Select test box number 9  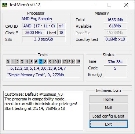click(x=50, y=62)
